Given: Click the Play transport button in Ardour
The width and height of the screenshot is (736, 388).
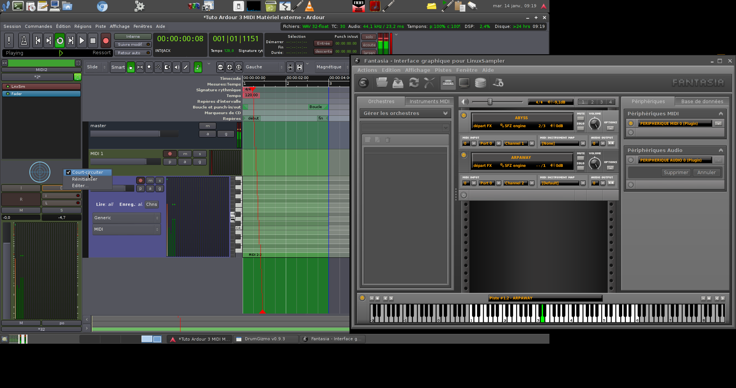Looking at the screenshot, I should tap(82, 40).
